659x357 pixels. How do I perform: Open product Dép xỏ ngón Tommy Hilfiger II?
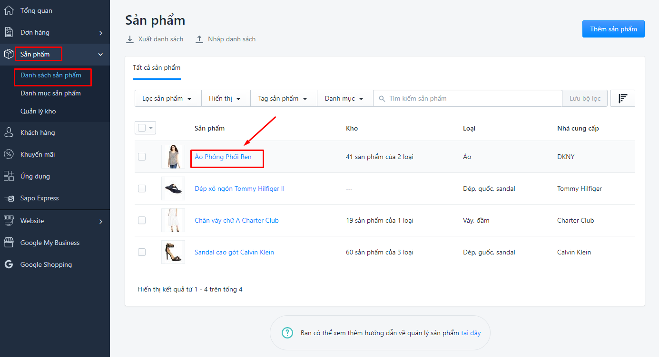point(239,188)
